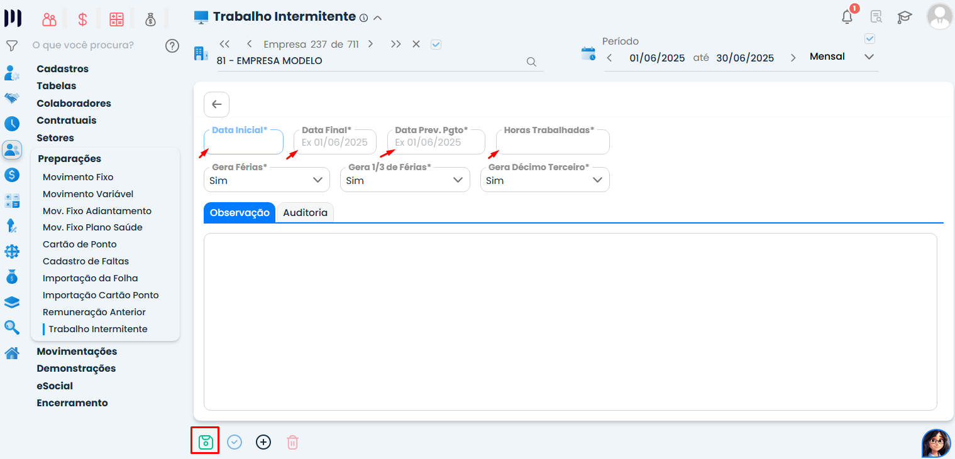
Task: Open the notifications bell
Action: tap(847, 17)
